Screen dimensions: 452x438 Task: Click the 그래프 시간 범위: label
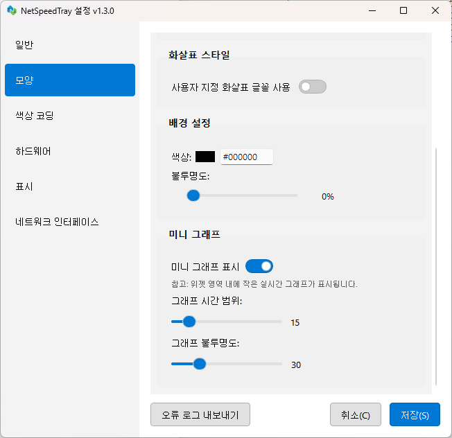coord(207,301)
